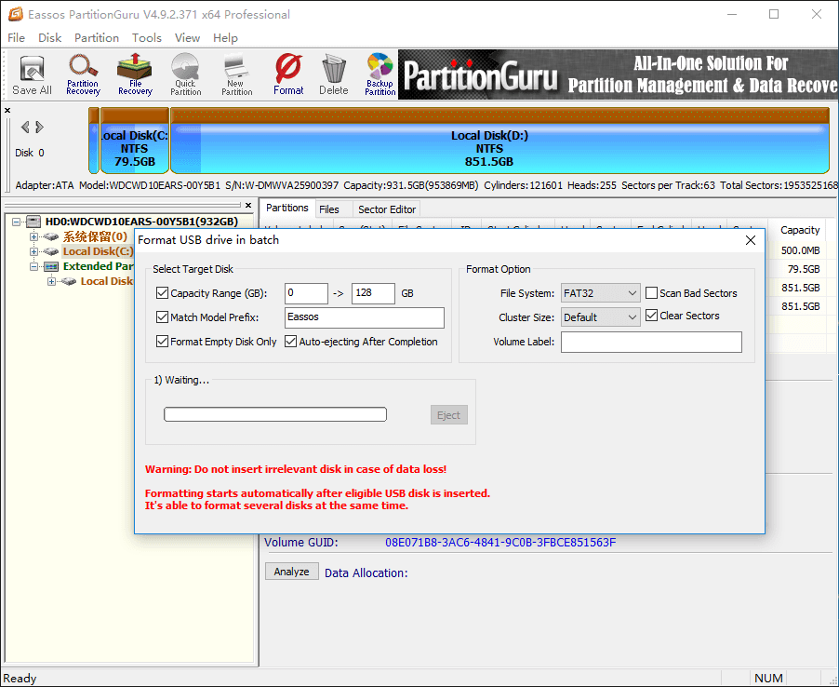Open File System dropdown

[600, 293]
